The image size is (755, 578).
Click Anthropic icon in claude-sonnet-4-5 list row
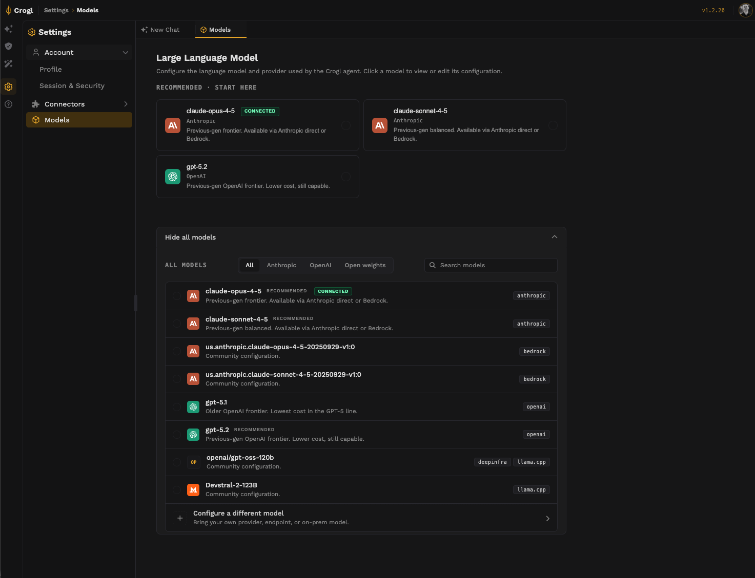(x=193, y=324)
